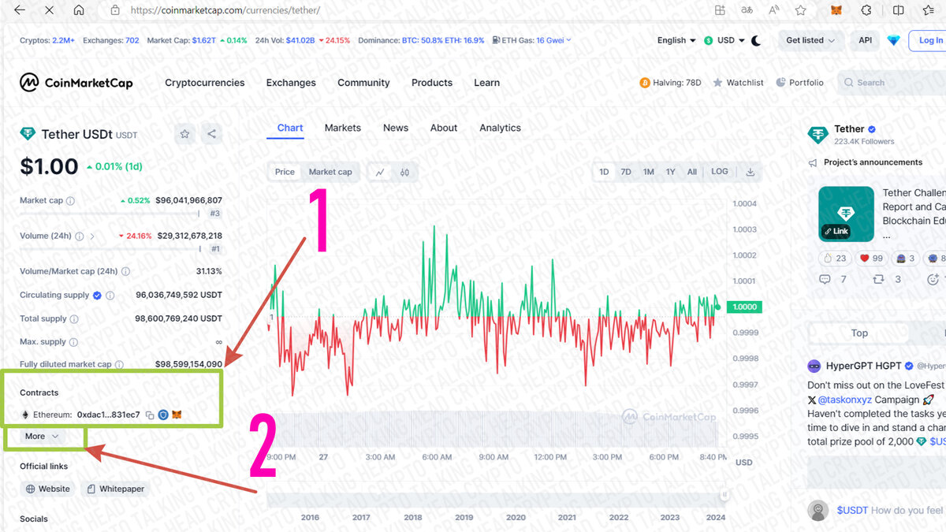Open the browser extensions puzzle icon
This screenshot has width=946, height=532.
(x=866, y=10)
